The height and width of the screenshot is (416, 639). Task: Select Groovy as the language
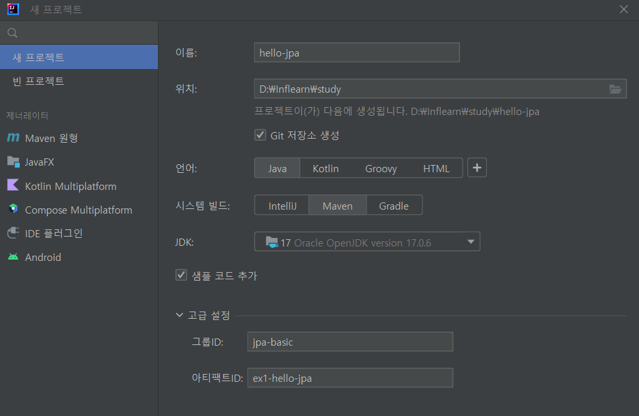click(380, 168)
